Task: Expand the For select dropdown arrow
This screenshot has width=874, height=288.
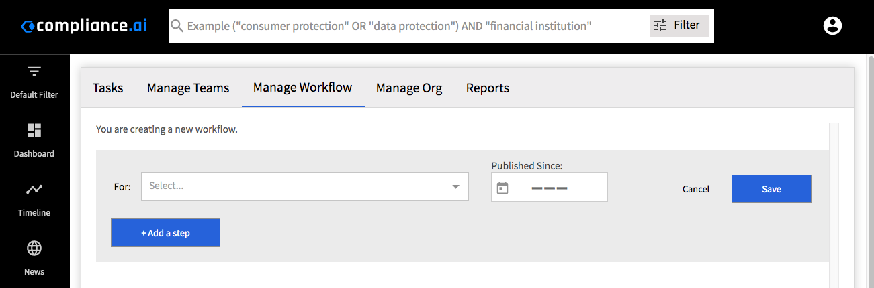Action: 455,186
